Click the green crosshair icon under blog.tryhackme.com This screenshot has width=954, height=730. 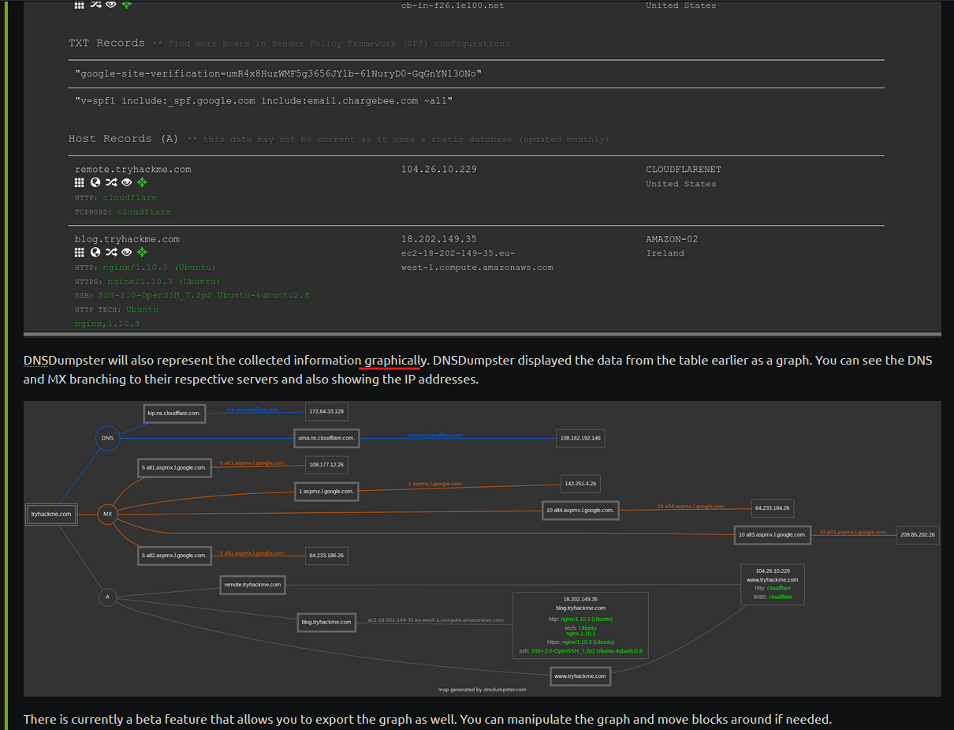click(142, 253)
